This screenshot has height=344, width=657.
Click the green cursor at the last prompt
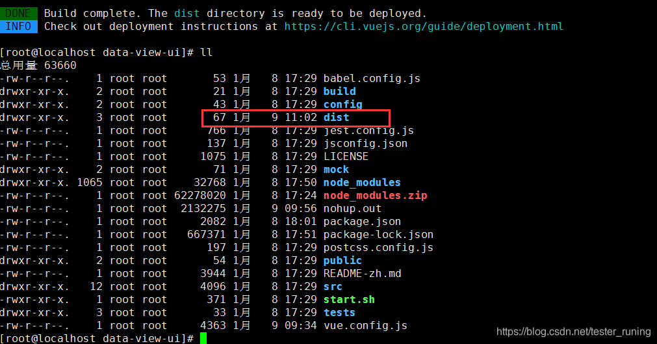[203, 338]
